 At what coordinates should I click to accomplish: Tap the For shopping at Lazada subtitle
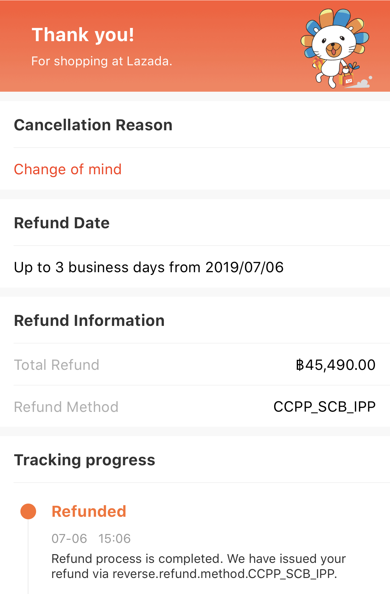pyautogui.click(x=102, y=61)
